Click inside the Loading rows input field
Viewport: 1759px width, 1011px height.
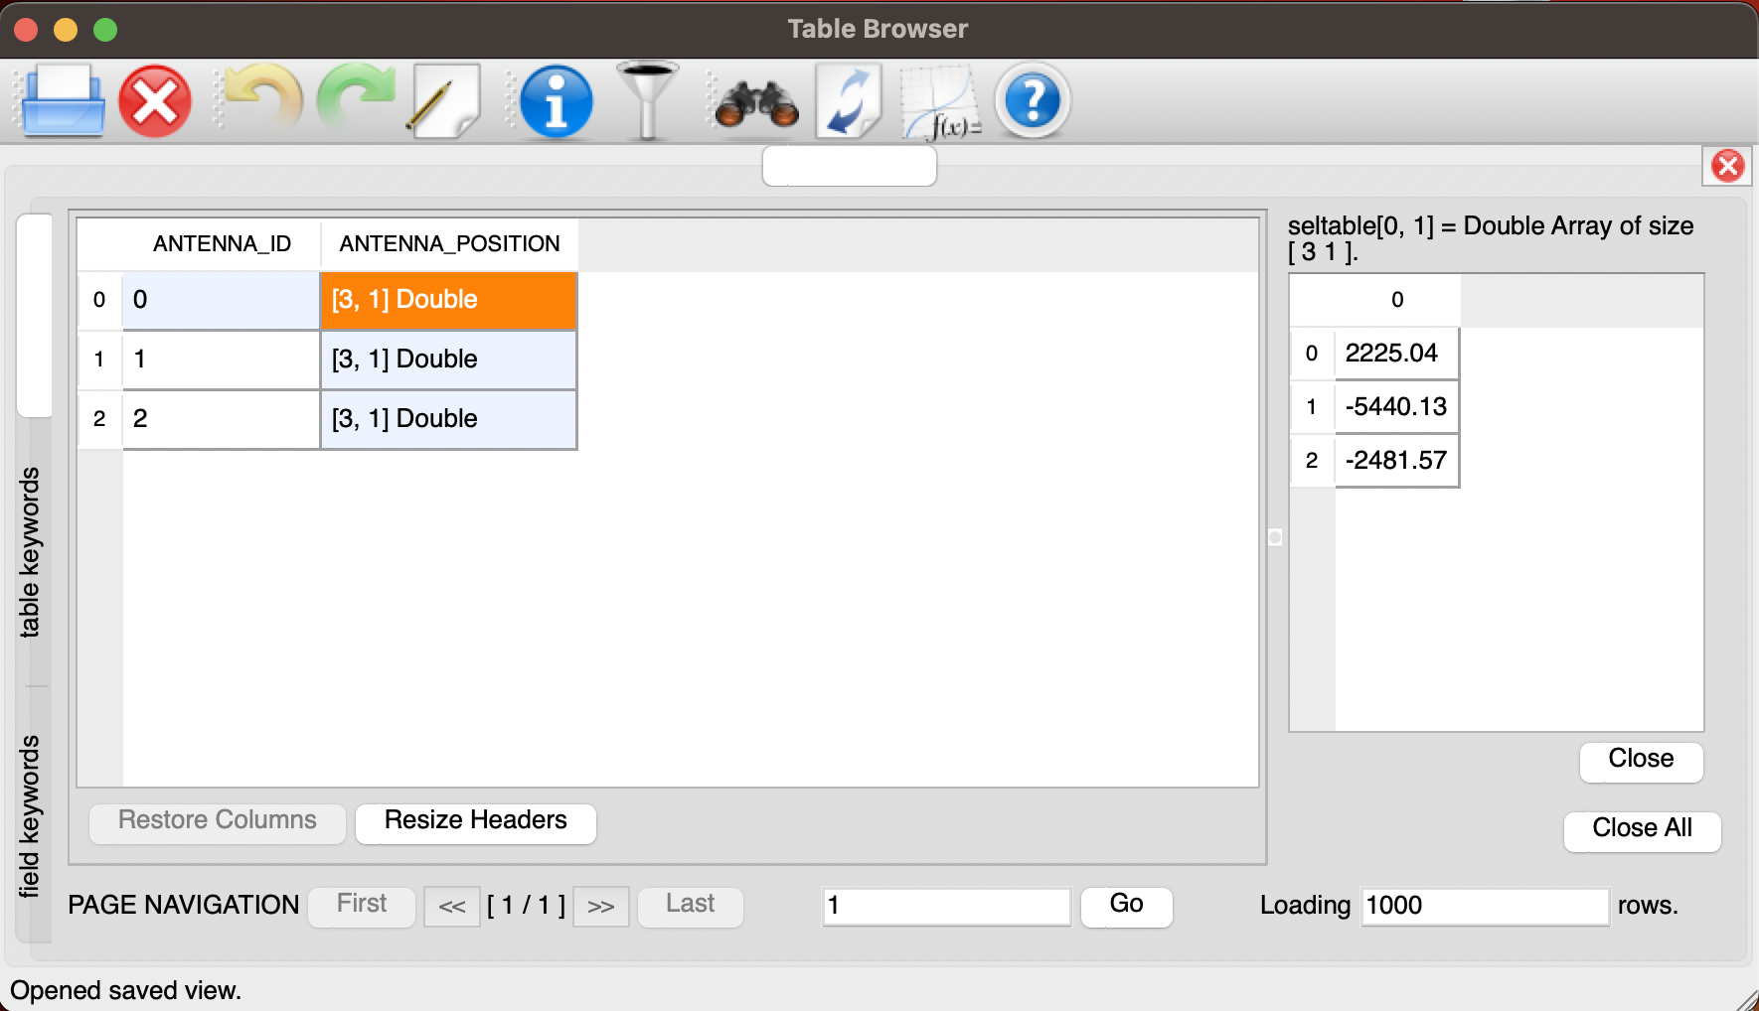[x=1484, y=906]
